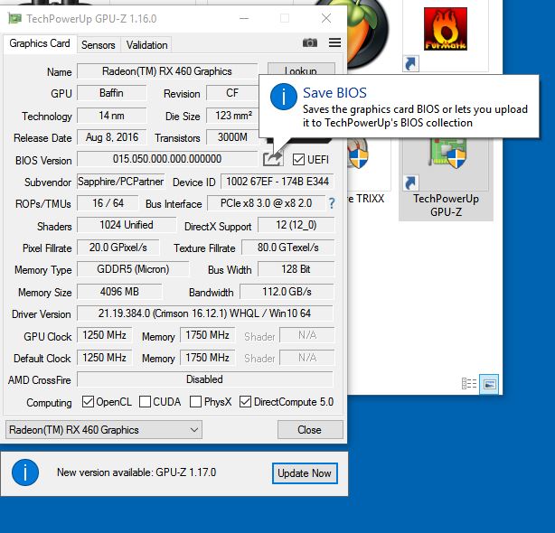The image size is (555, 533).
Task: Click the 'TechPowerUp GPU-Z' shortcut label
Action: click(x=446, y=205)
